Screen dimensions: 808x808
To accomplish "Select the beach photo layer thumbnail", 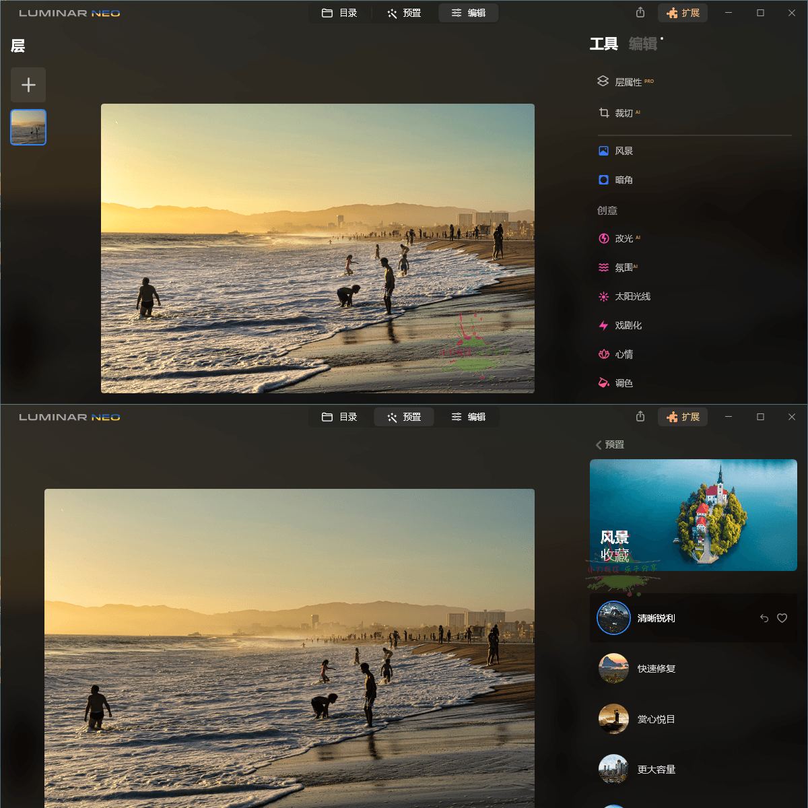I will 28,127.
